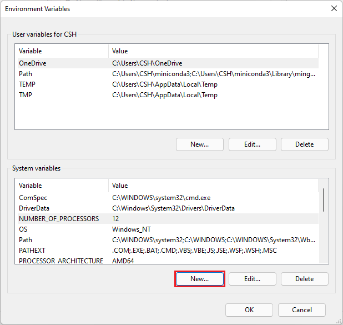Click the C:\WINDOWS\system32\cmd.exe value cell
The width and height of the screenshot is (343, 325).
[161, 198]
